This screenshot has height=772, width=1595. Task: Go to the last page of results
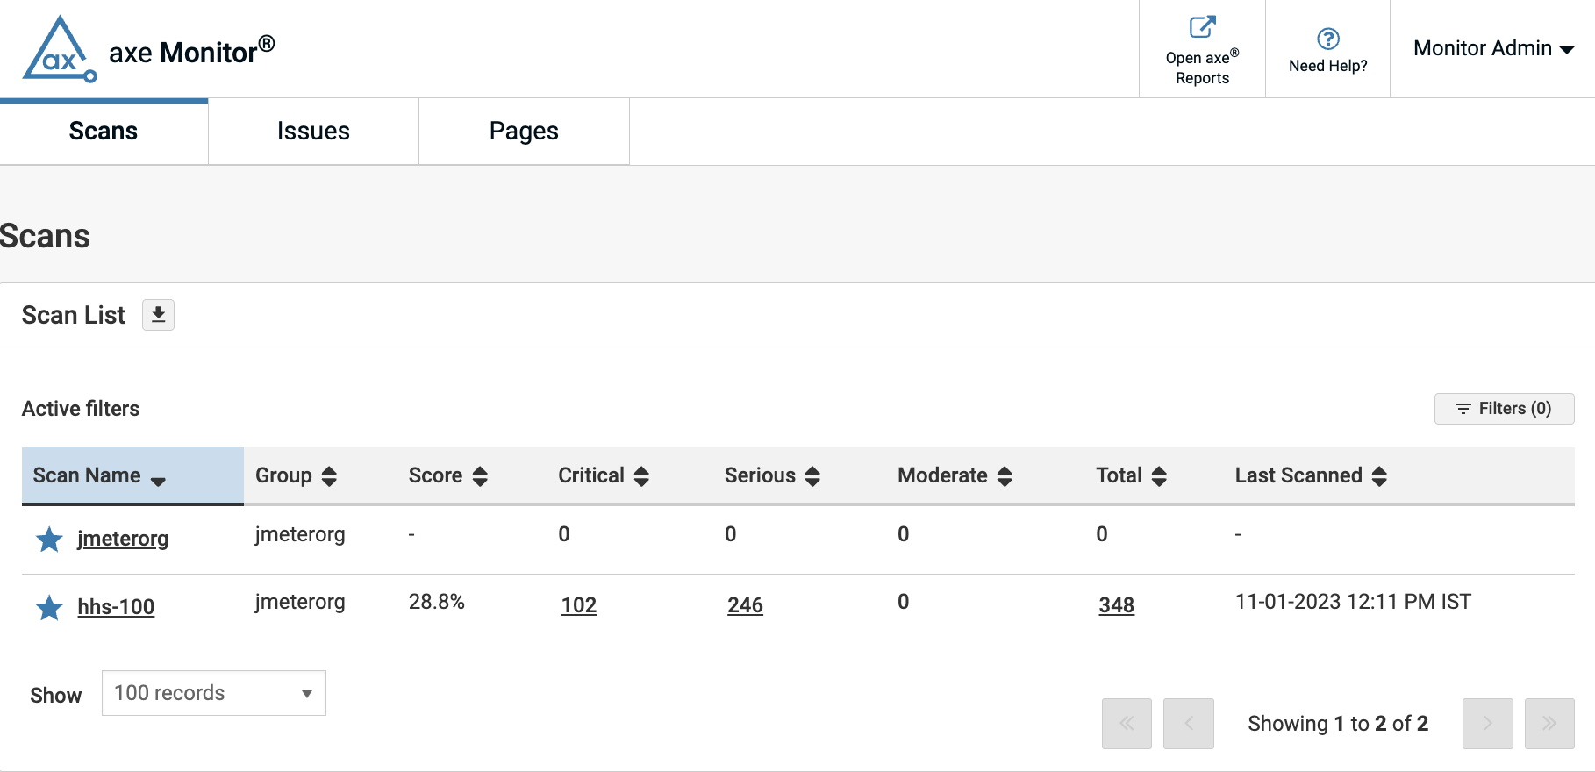(x=1549, y=724)
